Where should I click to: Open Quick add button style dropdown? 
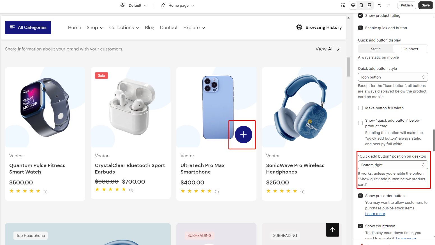tap(393, 77)
